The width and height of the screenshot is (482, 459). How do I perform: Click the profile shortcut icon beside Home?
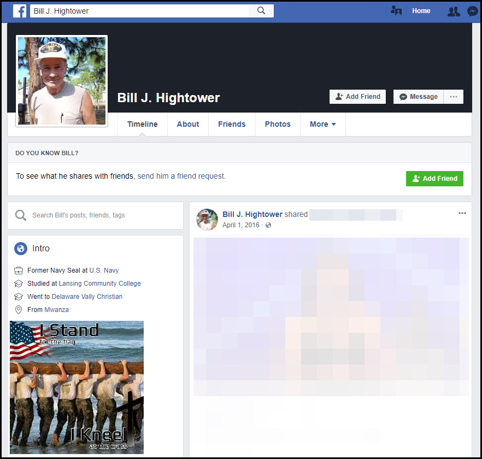(x=396, y=11)
